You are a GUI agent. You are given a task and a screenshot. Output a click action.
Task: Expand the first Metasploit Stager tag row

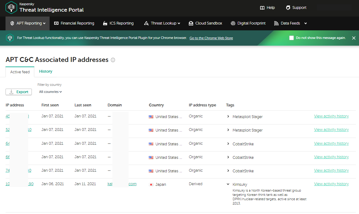228,116
